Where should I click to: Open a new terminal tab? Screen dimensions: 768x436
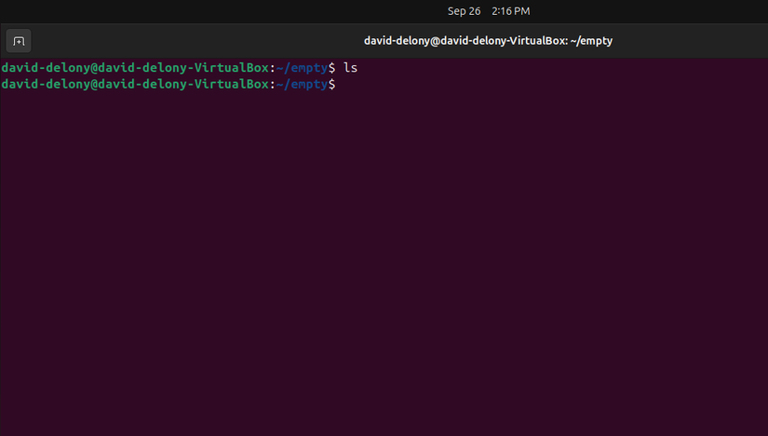pyautogui.click(x=19, y=41)
